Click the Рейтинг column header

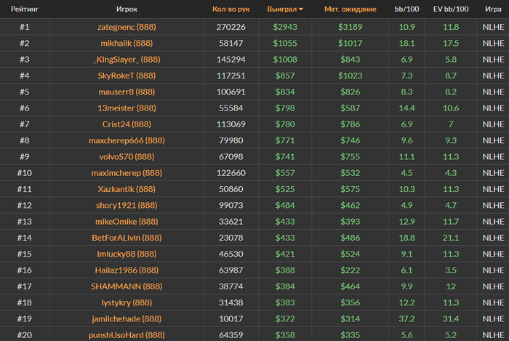coord(25,9)
